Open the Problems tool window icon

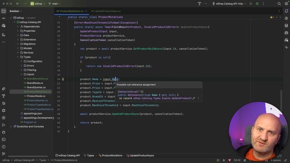4,147
